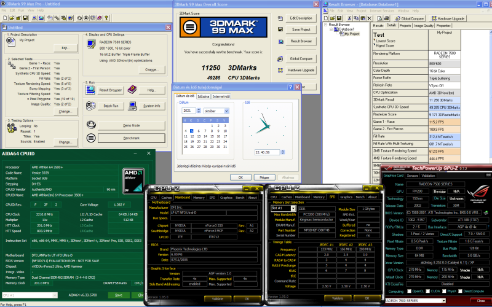The height and width of the screenshot is (307, 492).
Task: Click the computer icon beside System Info
Action: click(x=133, y=106)
